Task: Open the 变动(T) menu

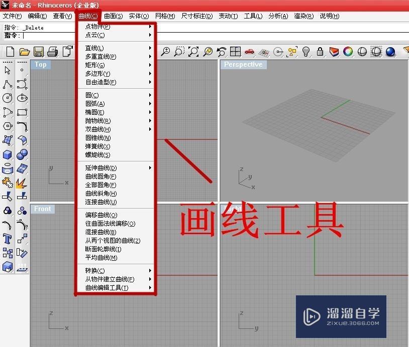Action: (228, 16)
